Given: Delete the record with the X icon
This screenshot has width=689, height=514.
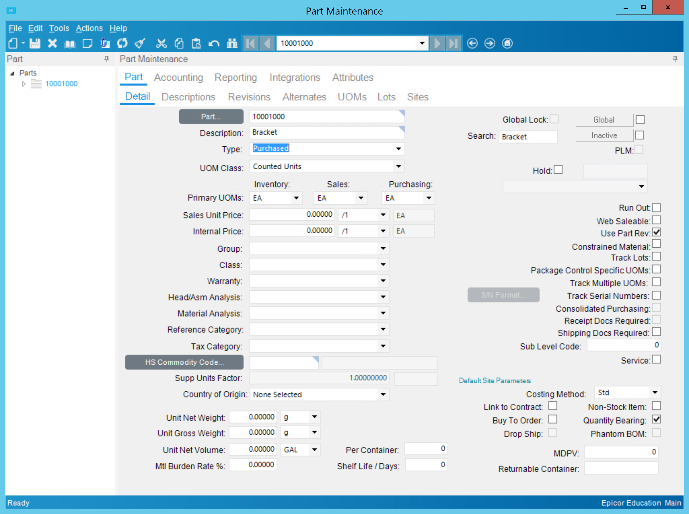Looking at the screenshot, I should pos(52,43).
